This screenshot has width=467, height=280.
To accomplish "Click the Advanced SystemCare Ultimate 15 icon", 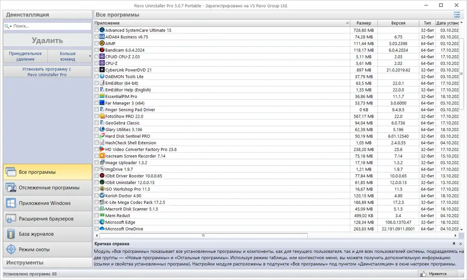I will click(x=102, y=30).
